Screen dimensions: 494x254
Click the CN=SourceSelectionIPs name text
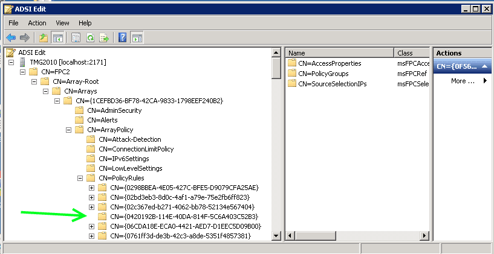point(333,84)
